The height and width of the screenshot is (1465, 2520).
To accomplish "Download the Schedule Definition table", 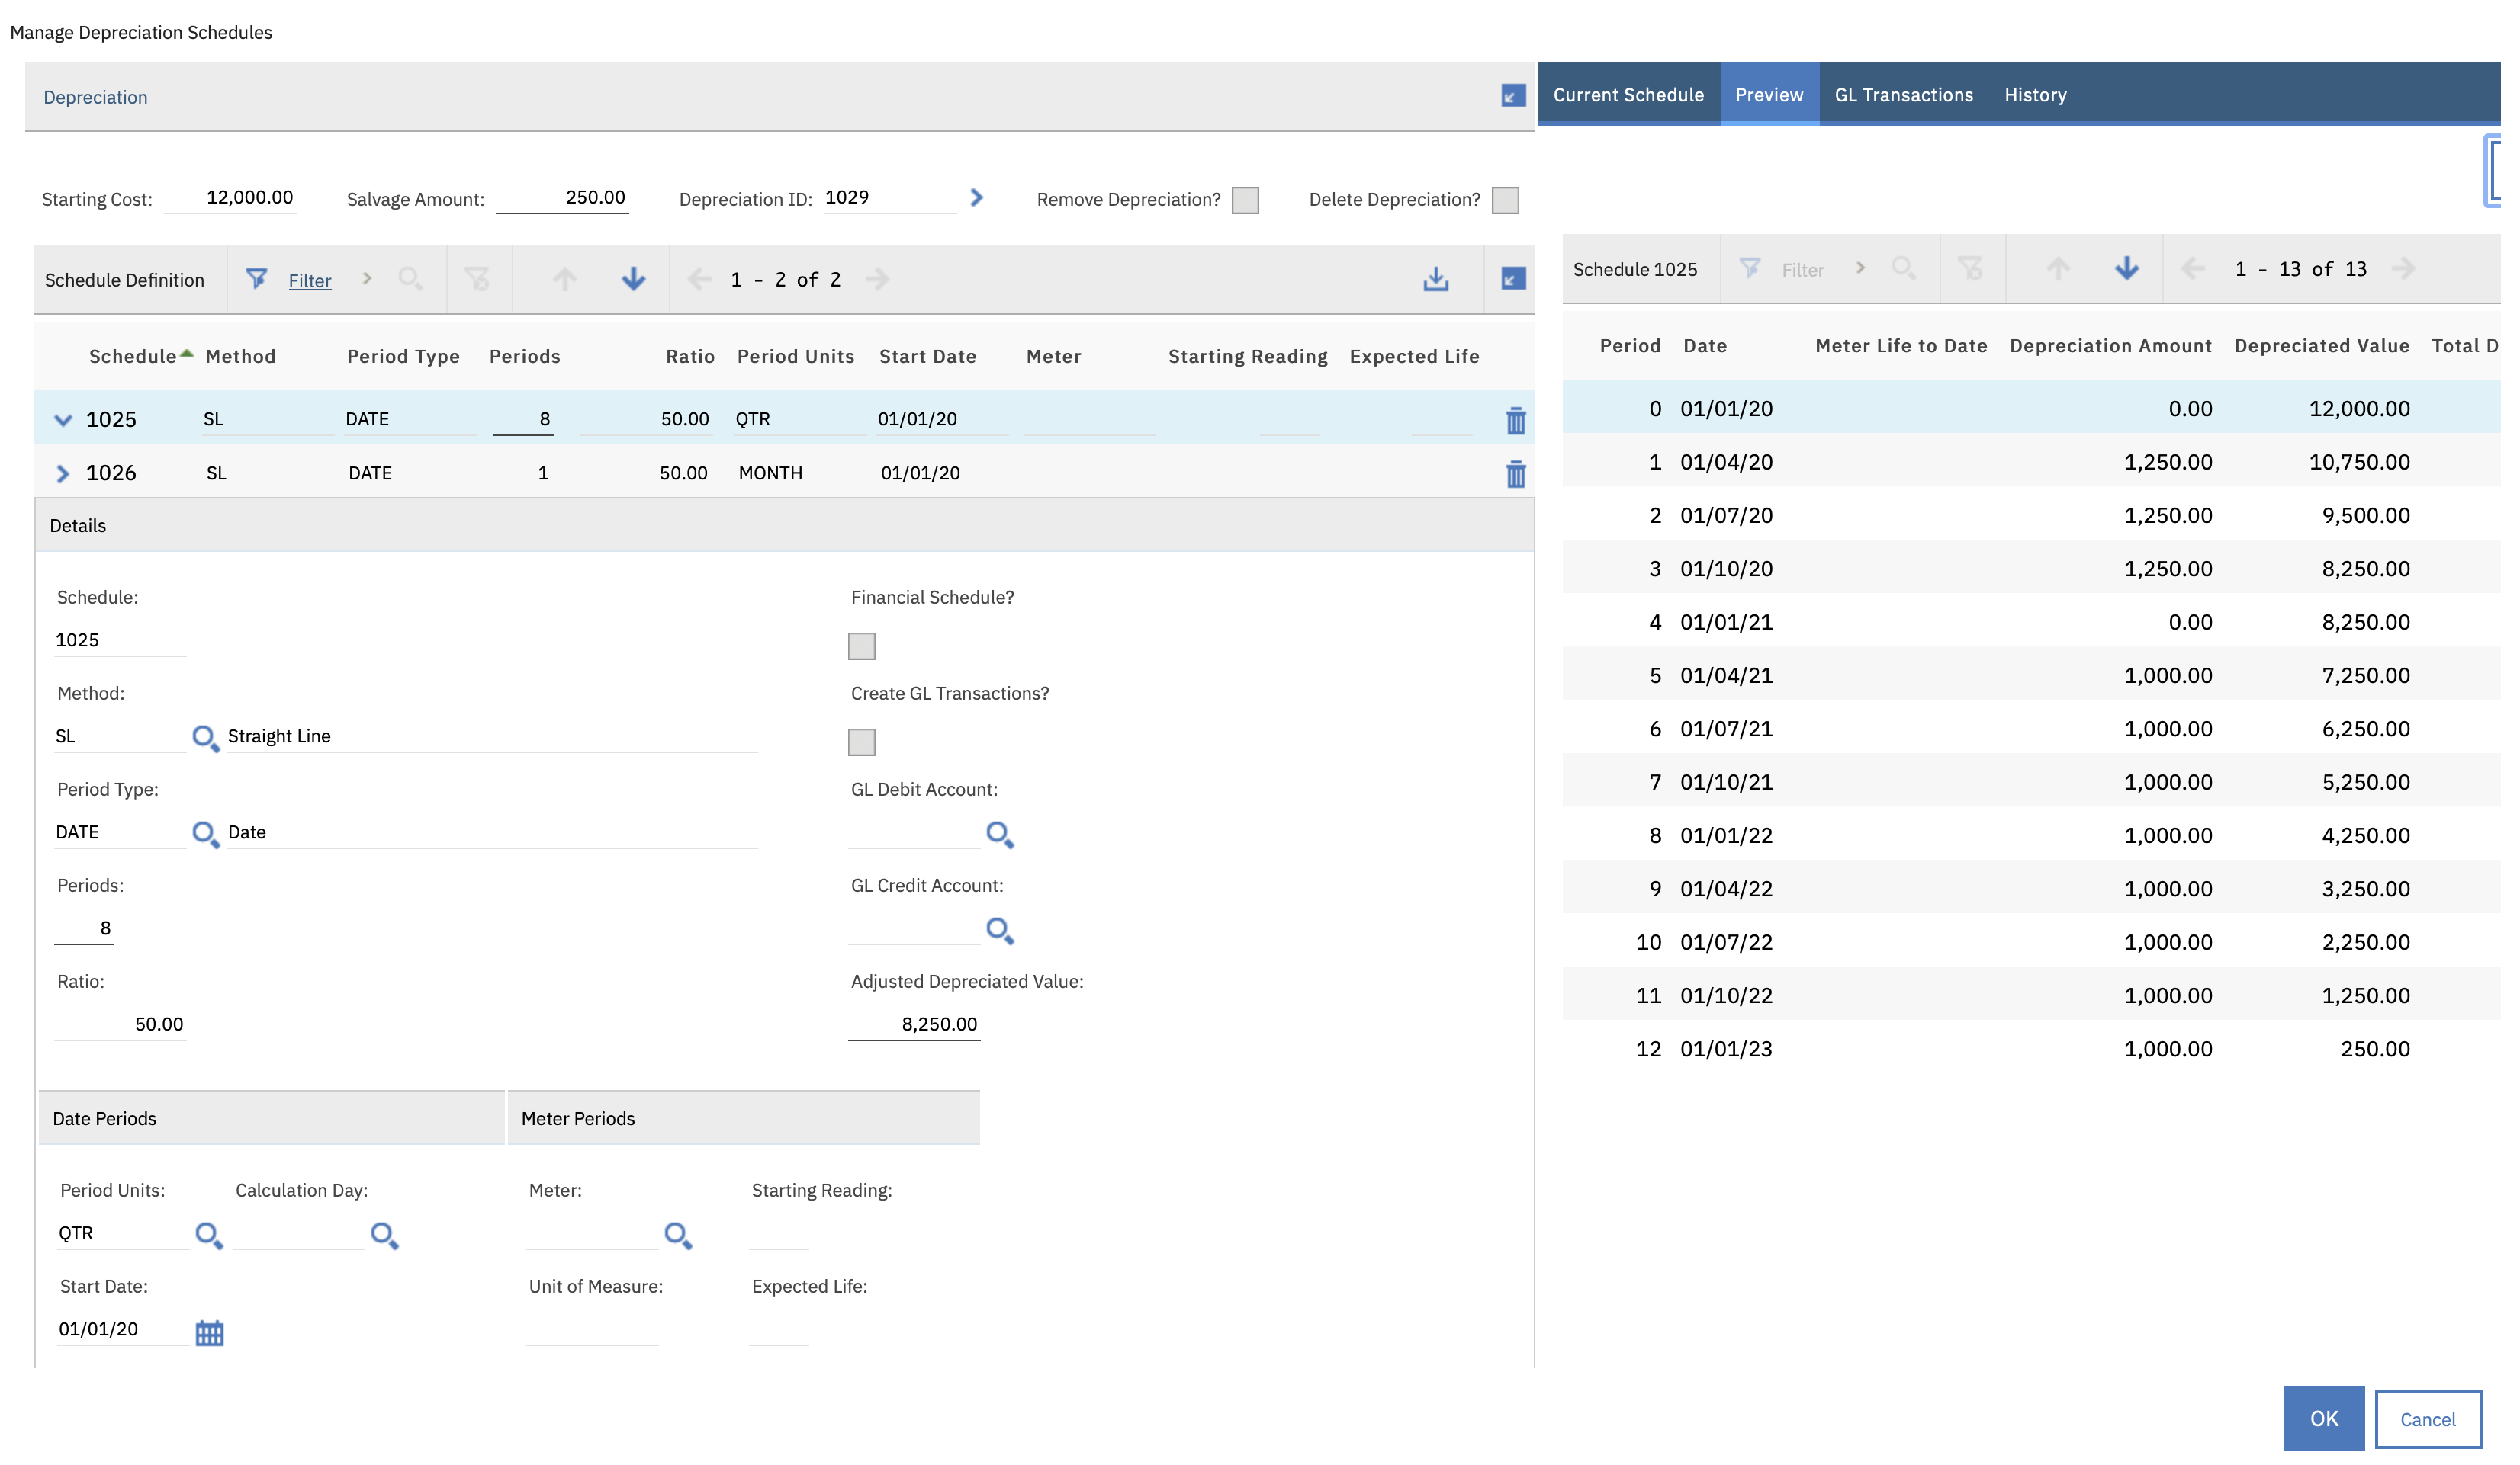I will pyautogui.click(x=1436, y=279).
